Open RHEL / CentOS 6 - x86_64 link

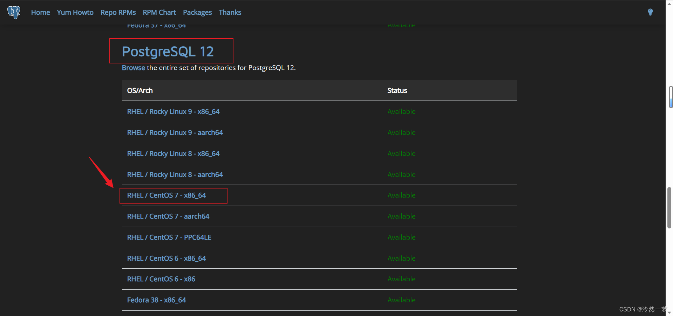166,258
